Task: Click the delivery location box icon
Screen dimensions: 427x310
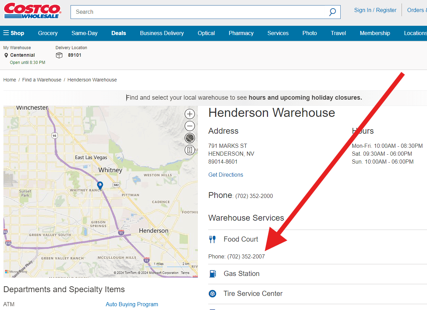Action: [x=59, y=55]
